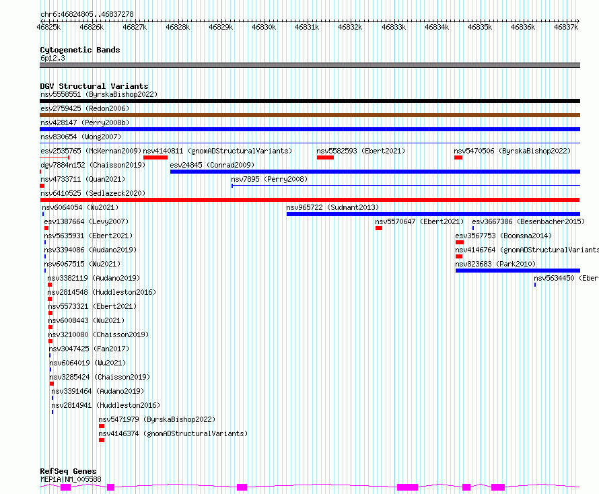Click the Cytogenetic Bands track title
This screenshot has height=494, width=599.
click(80, 50)
